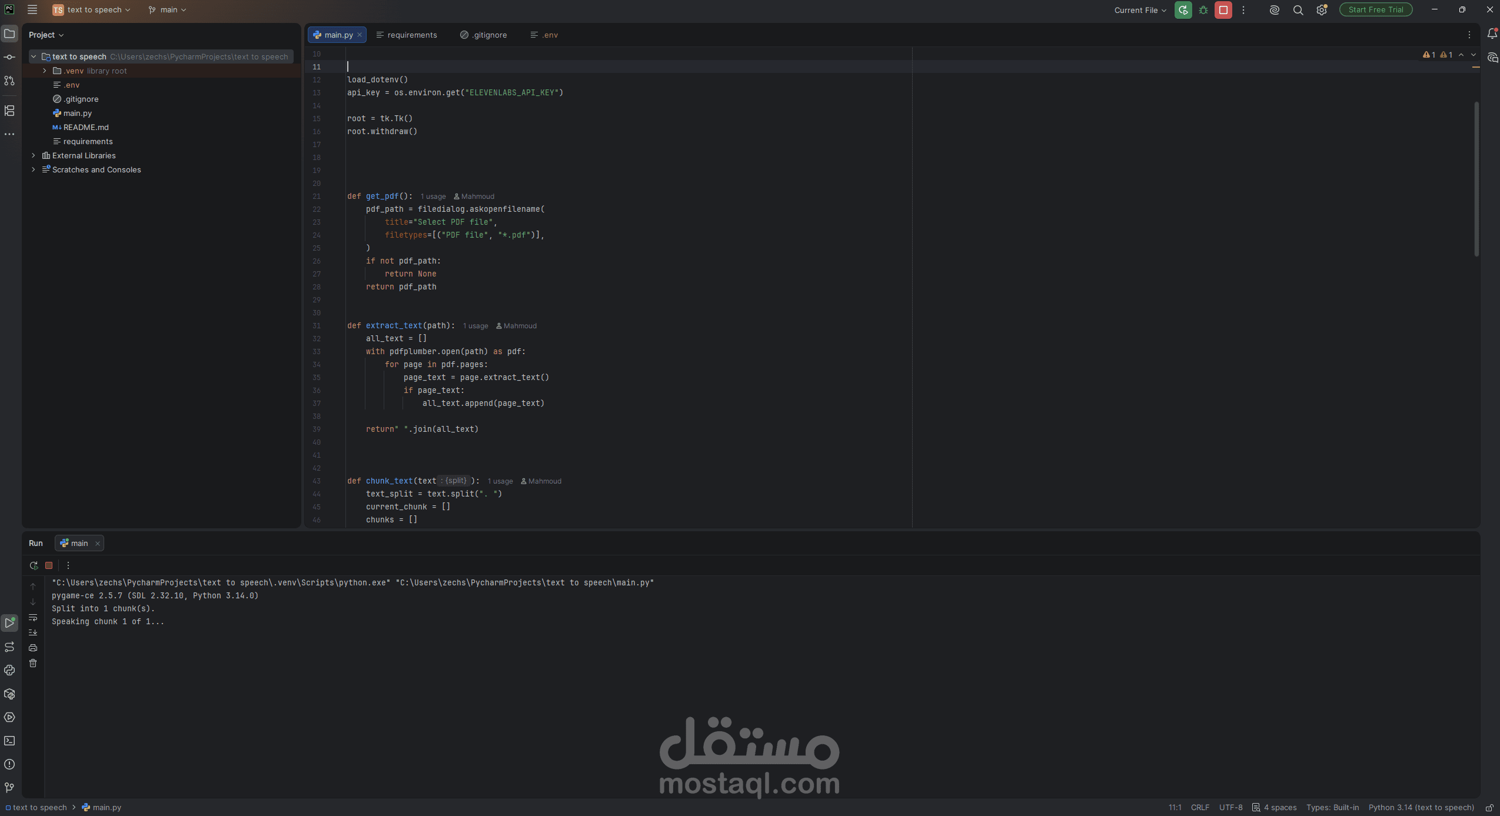Clear all console output with the trash icon
Screen dimensions: 1500x816
(33, 663)
